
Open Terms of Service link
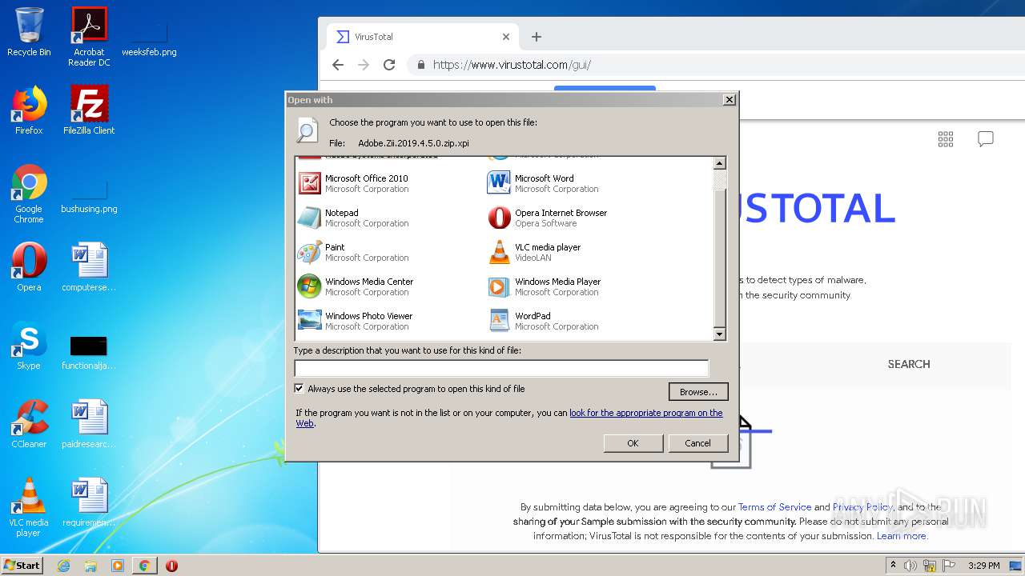774,507
